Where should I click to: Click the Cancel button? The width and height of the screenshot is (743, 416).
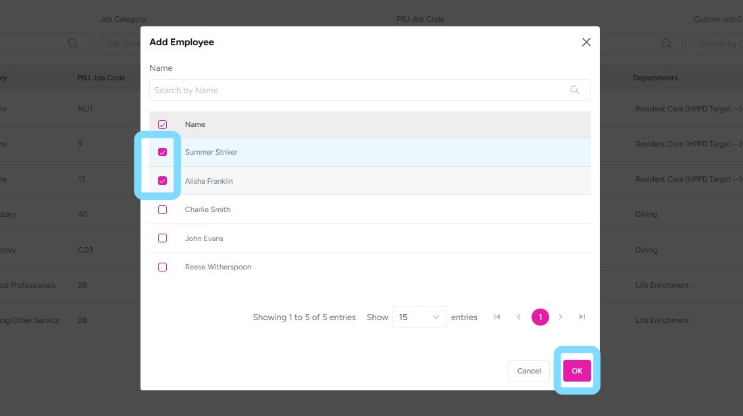529,371
